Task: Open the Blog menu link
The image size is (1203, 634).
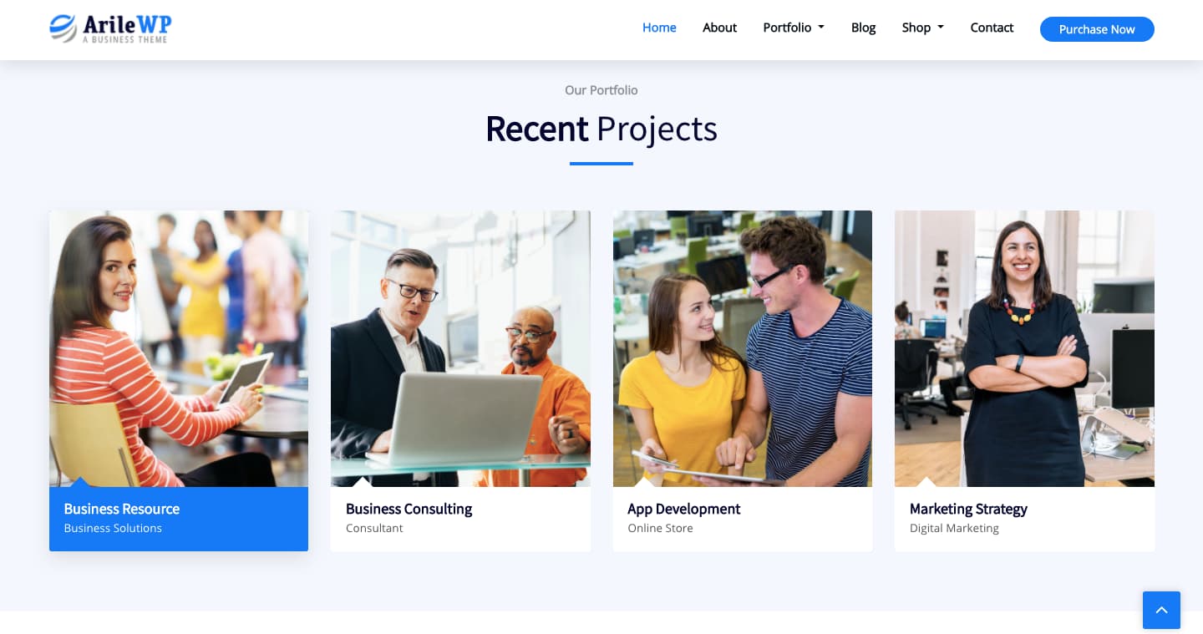Action: point(863,28)
